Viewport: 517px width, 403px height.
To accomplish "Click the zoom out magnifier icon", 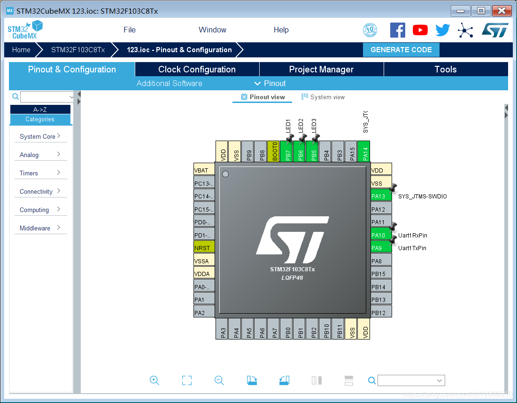I will pyautogui.click(x=219, y=380).
